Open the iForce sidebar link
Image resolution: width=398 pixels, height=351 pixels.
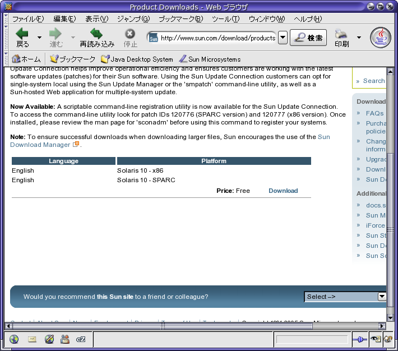click(376, 225)
